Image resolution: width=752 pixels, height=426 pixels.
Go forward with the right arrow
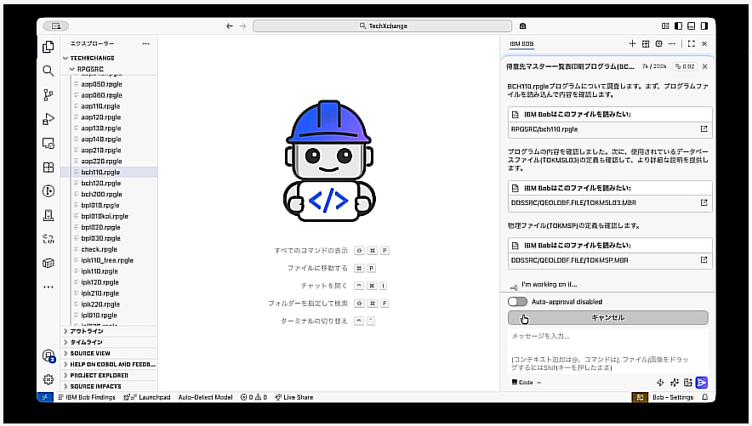(242, 26)
